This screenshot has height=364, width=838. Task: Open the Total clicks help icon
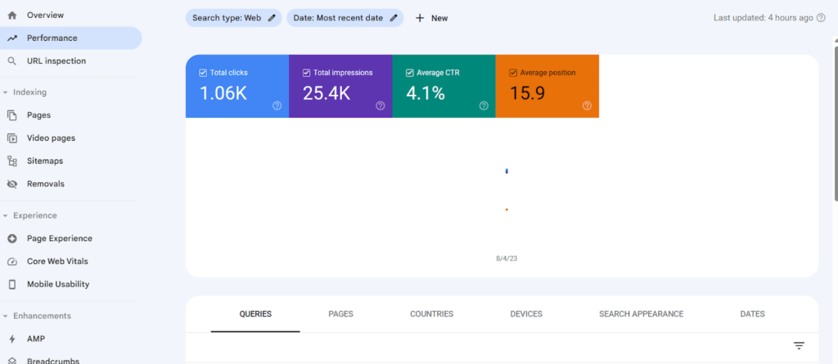[x=277, y=106]
